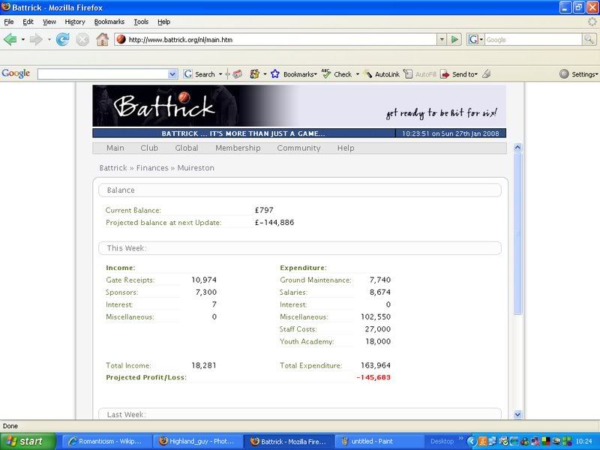This screenshot has height=450, width=600.
Task: Click the Battrick breadcrumb link
Action: coord(113,168)
